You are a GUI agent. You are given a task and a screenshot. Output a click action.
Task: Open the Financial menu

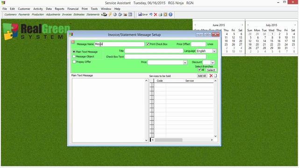pos(73,9)
